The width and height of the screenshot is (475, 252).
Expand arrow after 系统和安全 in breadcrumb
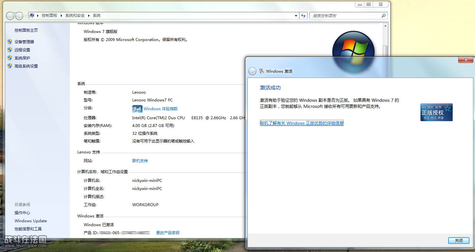click(x=89, y=16)
